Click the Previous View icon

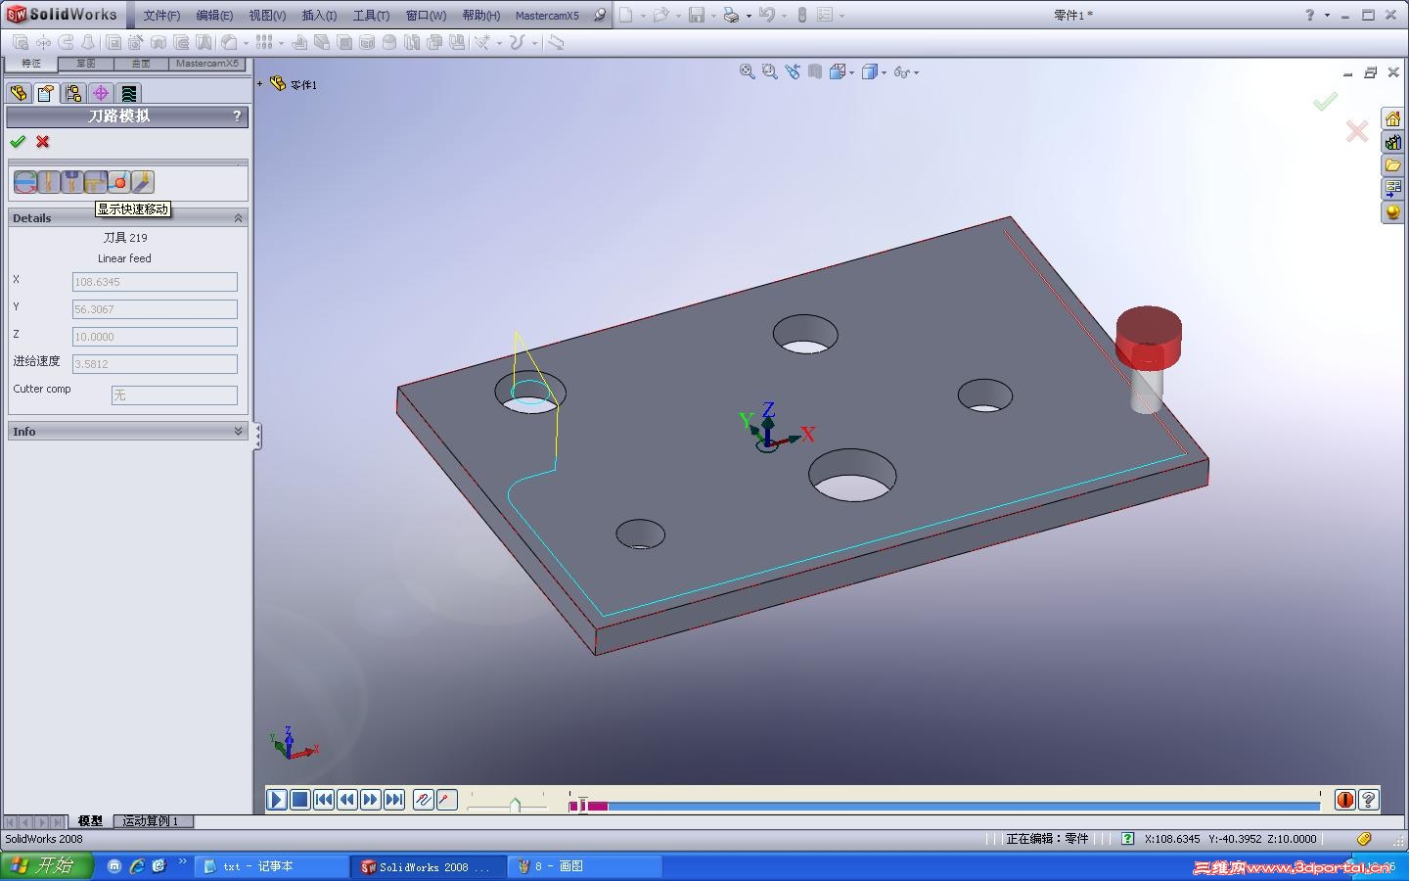[x=793, y=71]
